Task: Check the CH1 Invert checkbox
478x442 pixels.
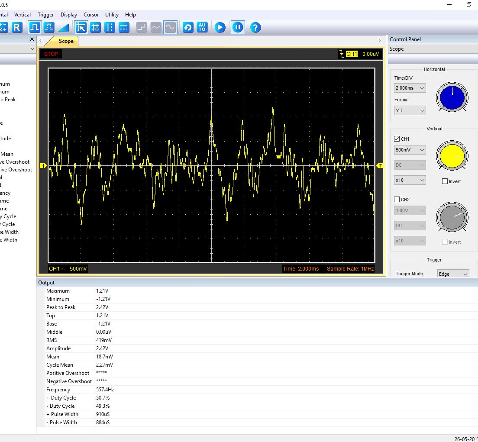Action: (x=445, y=181)
